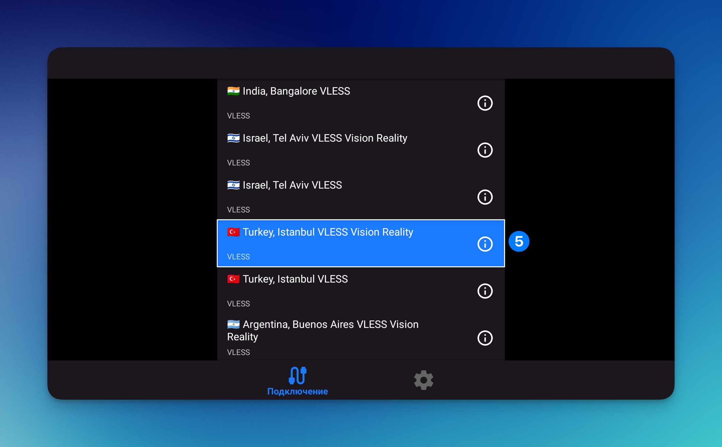Select India, Bangalore VLESS server
The image size is (722, 447).
pyautogui.click(x=296, y=91)
